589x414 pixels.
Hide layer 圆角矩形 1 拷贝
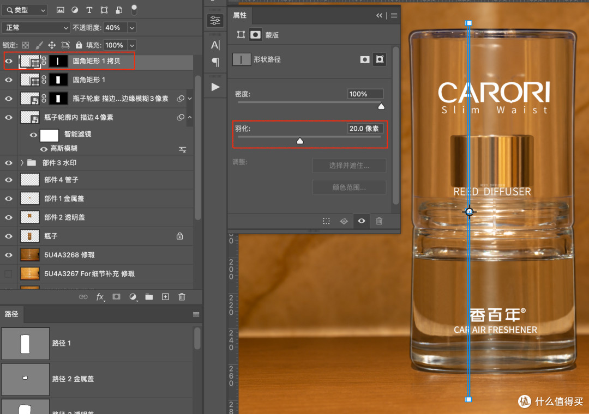[x=9, y=61]
